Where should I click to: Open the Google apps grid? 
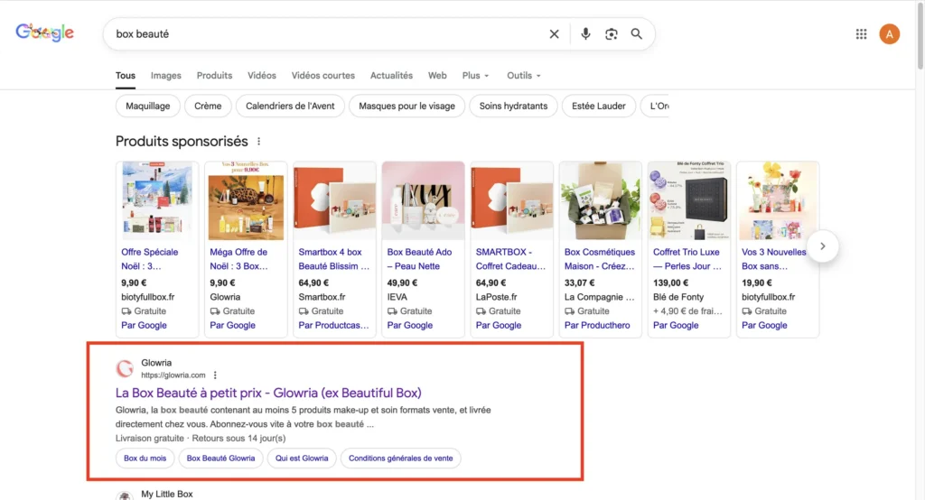861,34
